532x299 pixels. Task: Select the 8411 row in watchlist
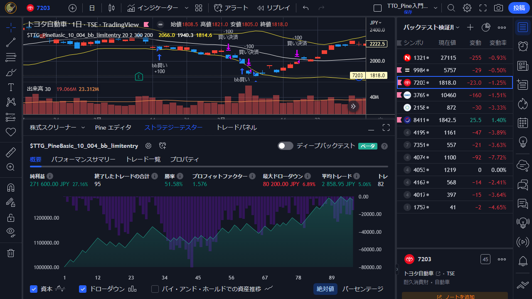coord(455,120)
